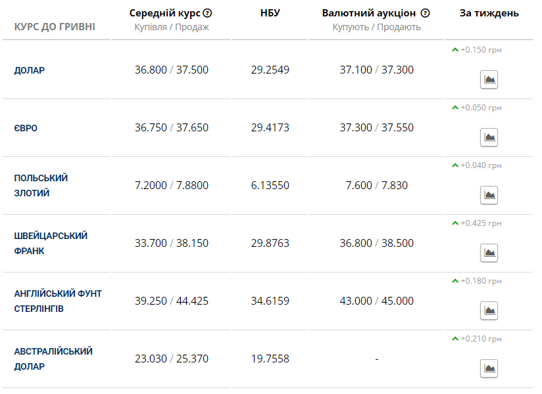Go to АНГЛІЙСЬКИЙ ФУНТ СТЕРЛІНГІВ link

coord(58,301)
